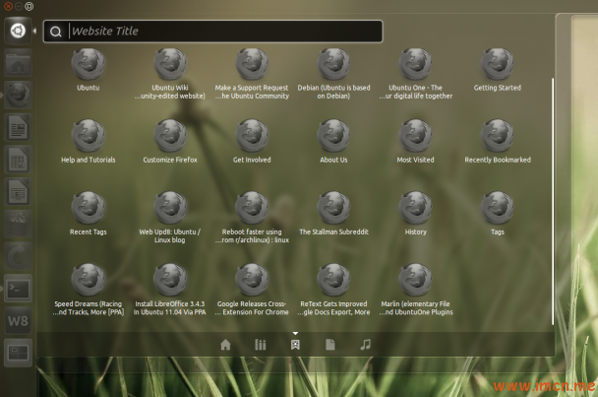
Task: Open ReText Gets Improved bookmark
Action: (x=333, y=290)
